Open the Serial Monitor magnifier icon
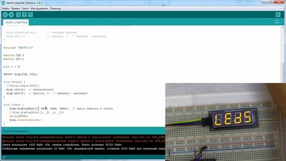Screen dimensions: 286x161 point(278,15)
